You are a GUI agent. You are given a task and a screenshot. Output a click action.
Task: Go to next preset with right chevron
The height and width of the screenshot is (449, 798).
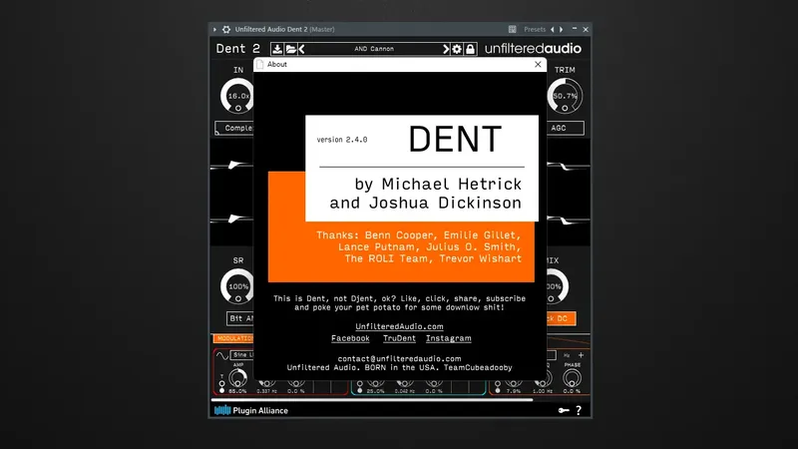point(446,49)
